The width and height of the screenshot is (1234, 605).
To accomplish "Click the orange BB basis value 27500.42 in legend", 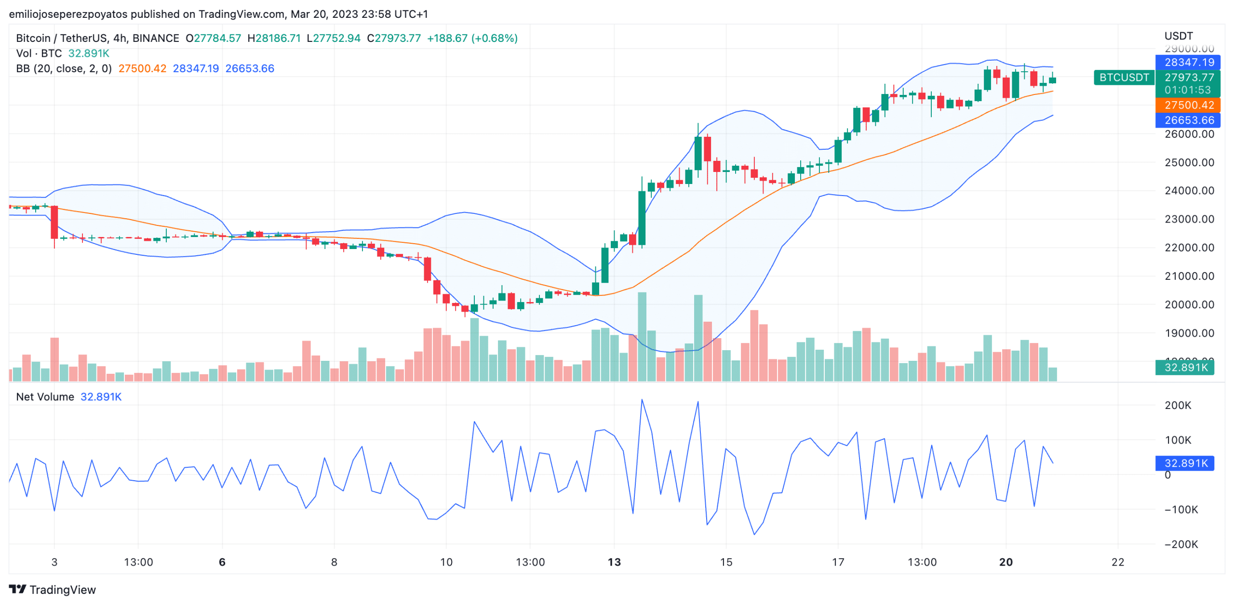I will tap(142, 68).
